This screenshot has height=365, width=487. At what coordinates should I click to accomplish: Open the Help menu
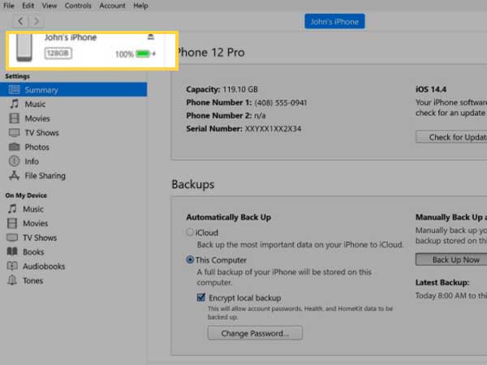click(x=140, y=6)
